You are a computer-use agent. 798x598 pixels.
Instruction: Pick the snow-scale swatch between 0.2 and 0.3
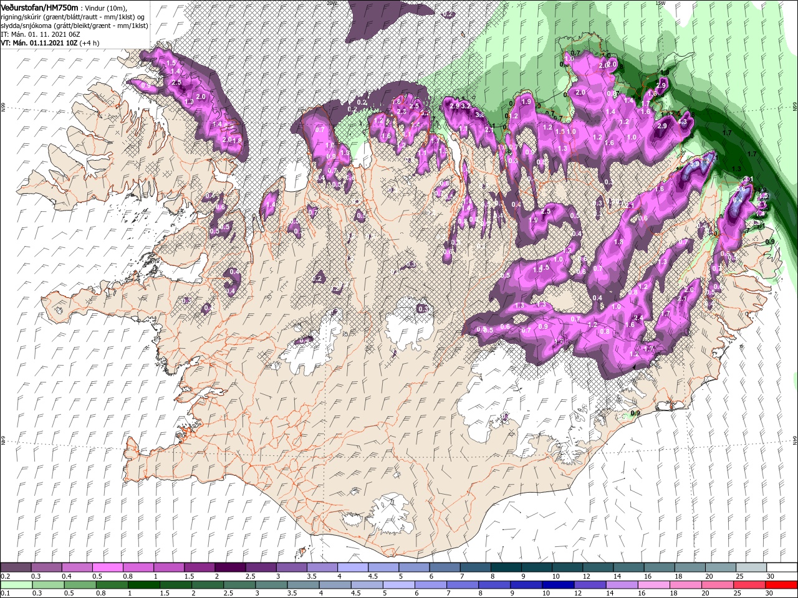(x=16, y=567)
